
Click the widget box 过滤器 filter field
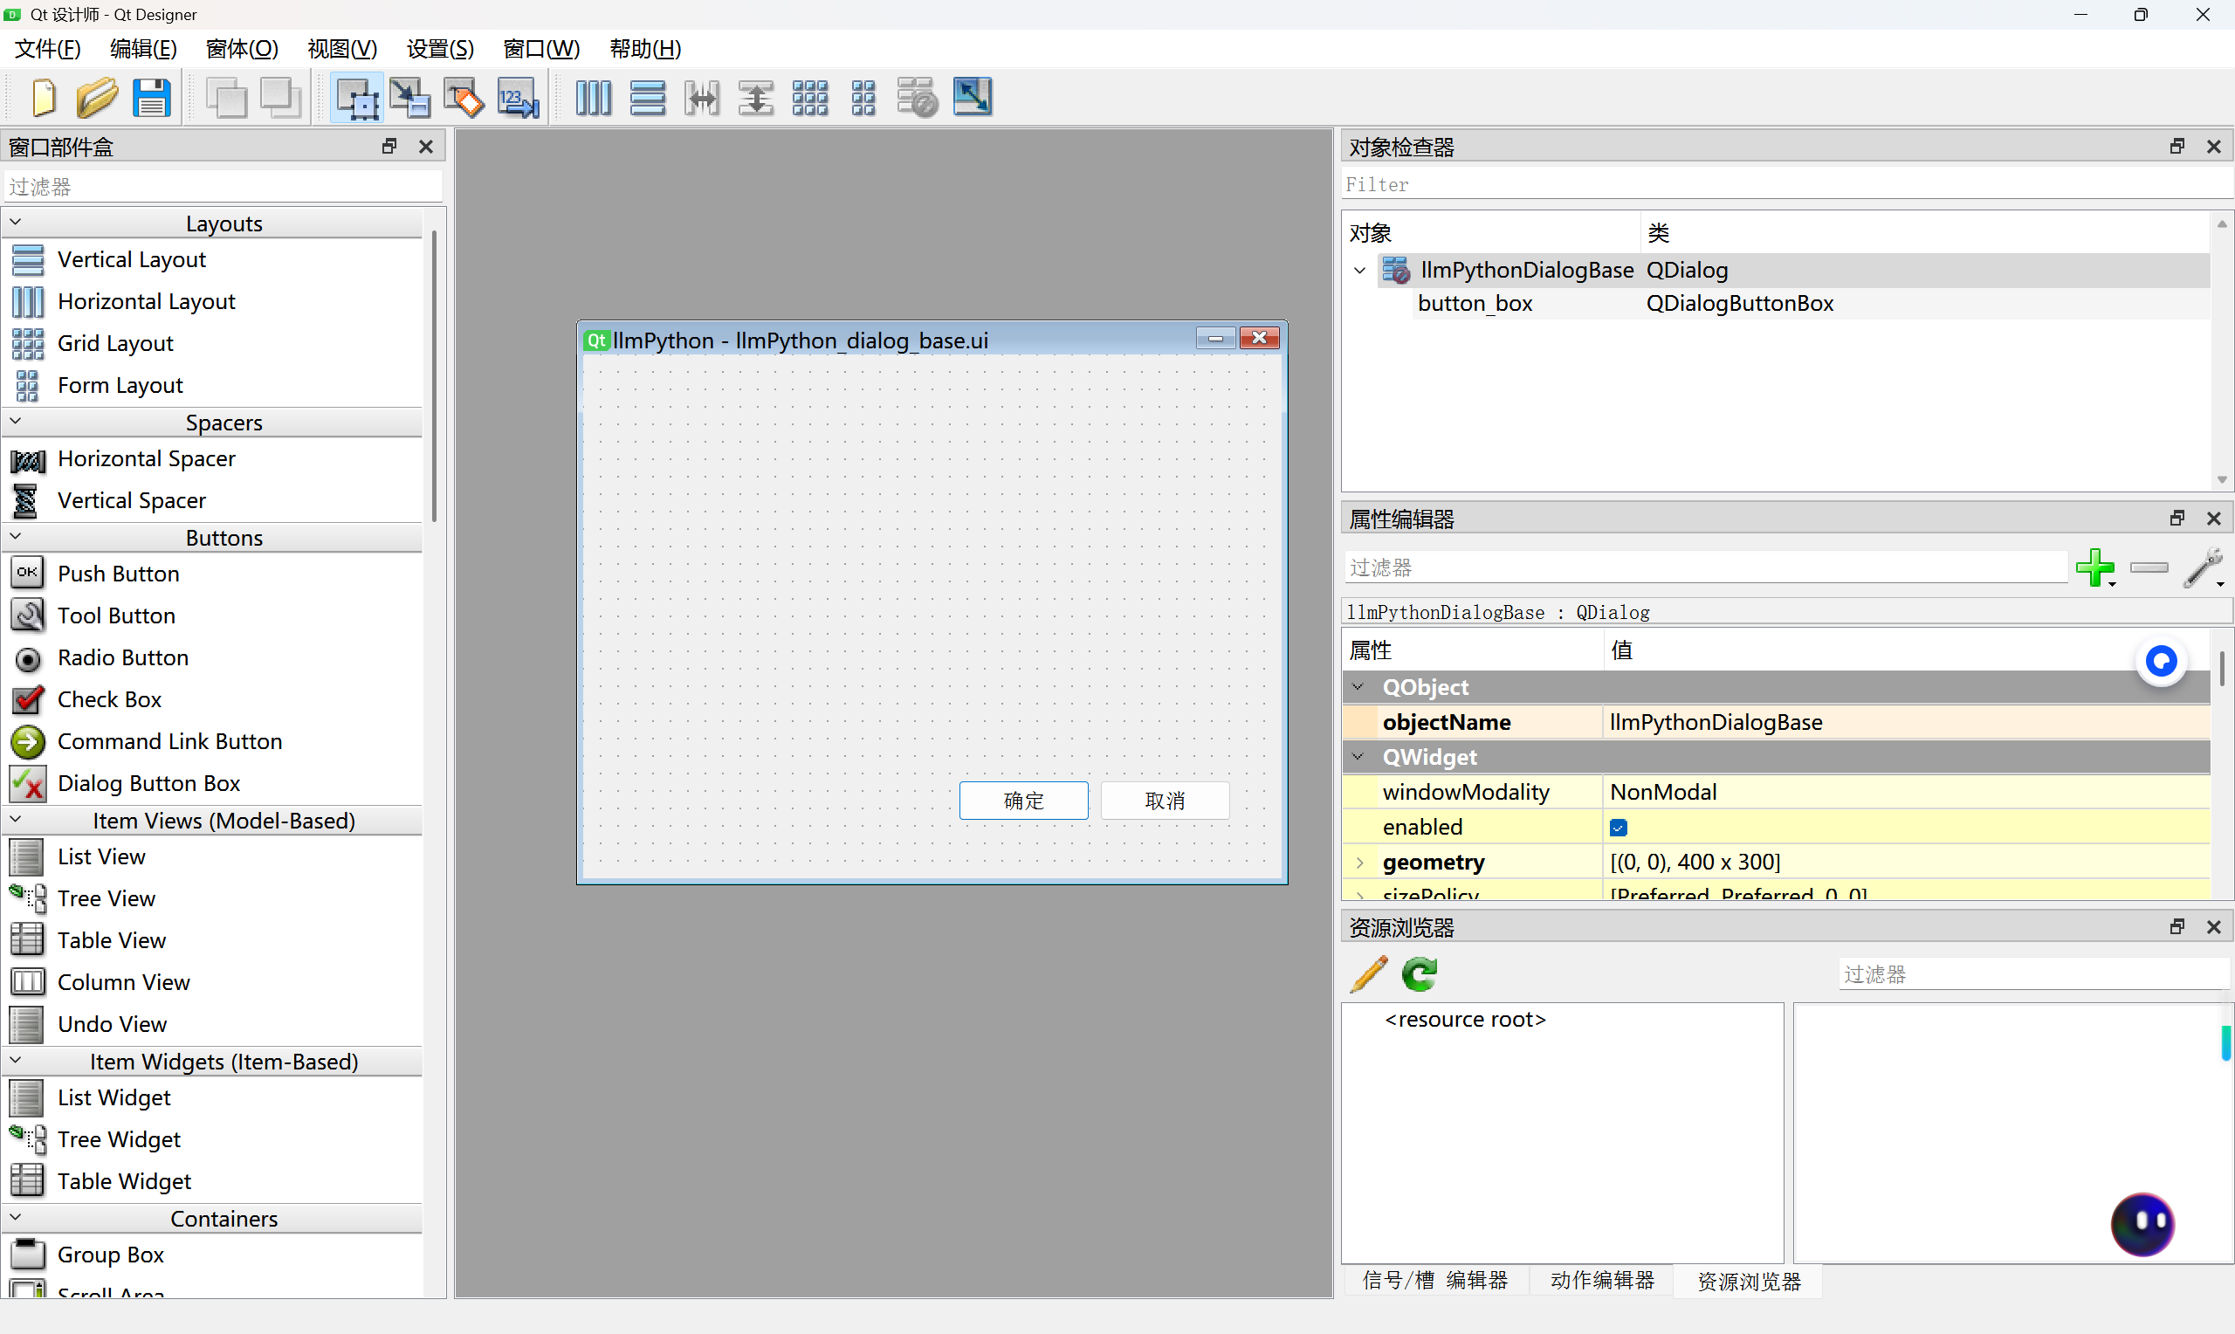tap(223, 187)
